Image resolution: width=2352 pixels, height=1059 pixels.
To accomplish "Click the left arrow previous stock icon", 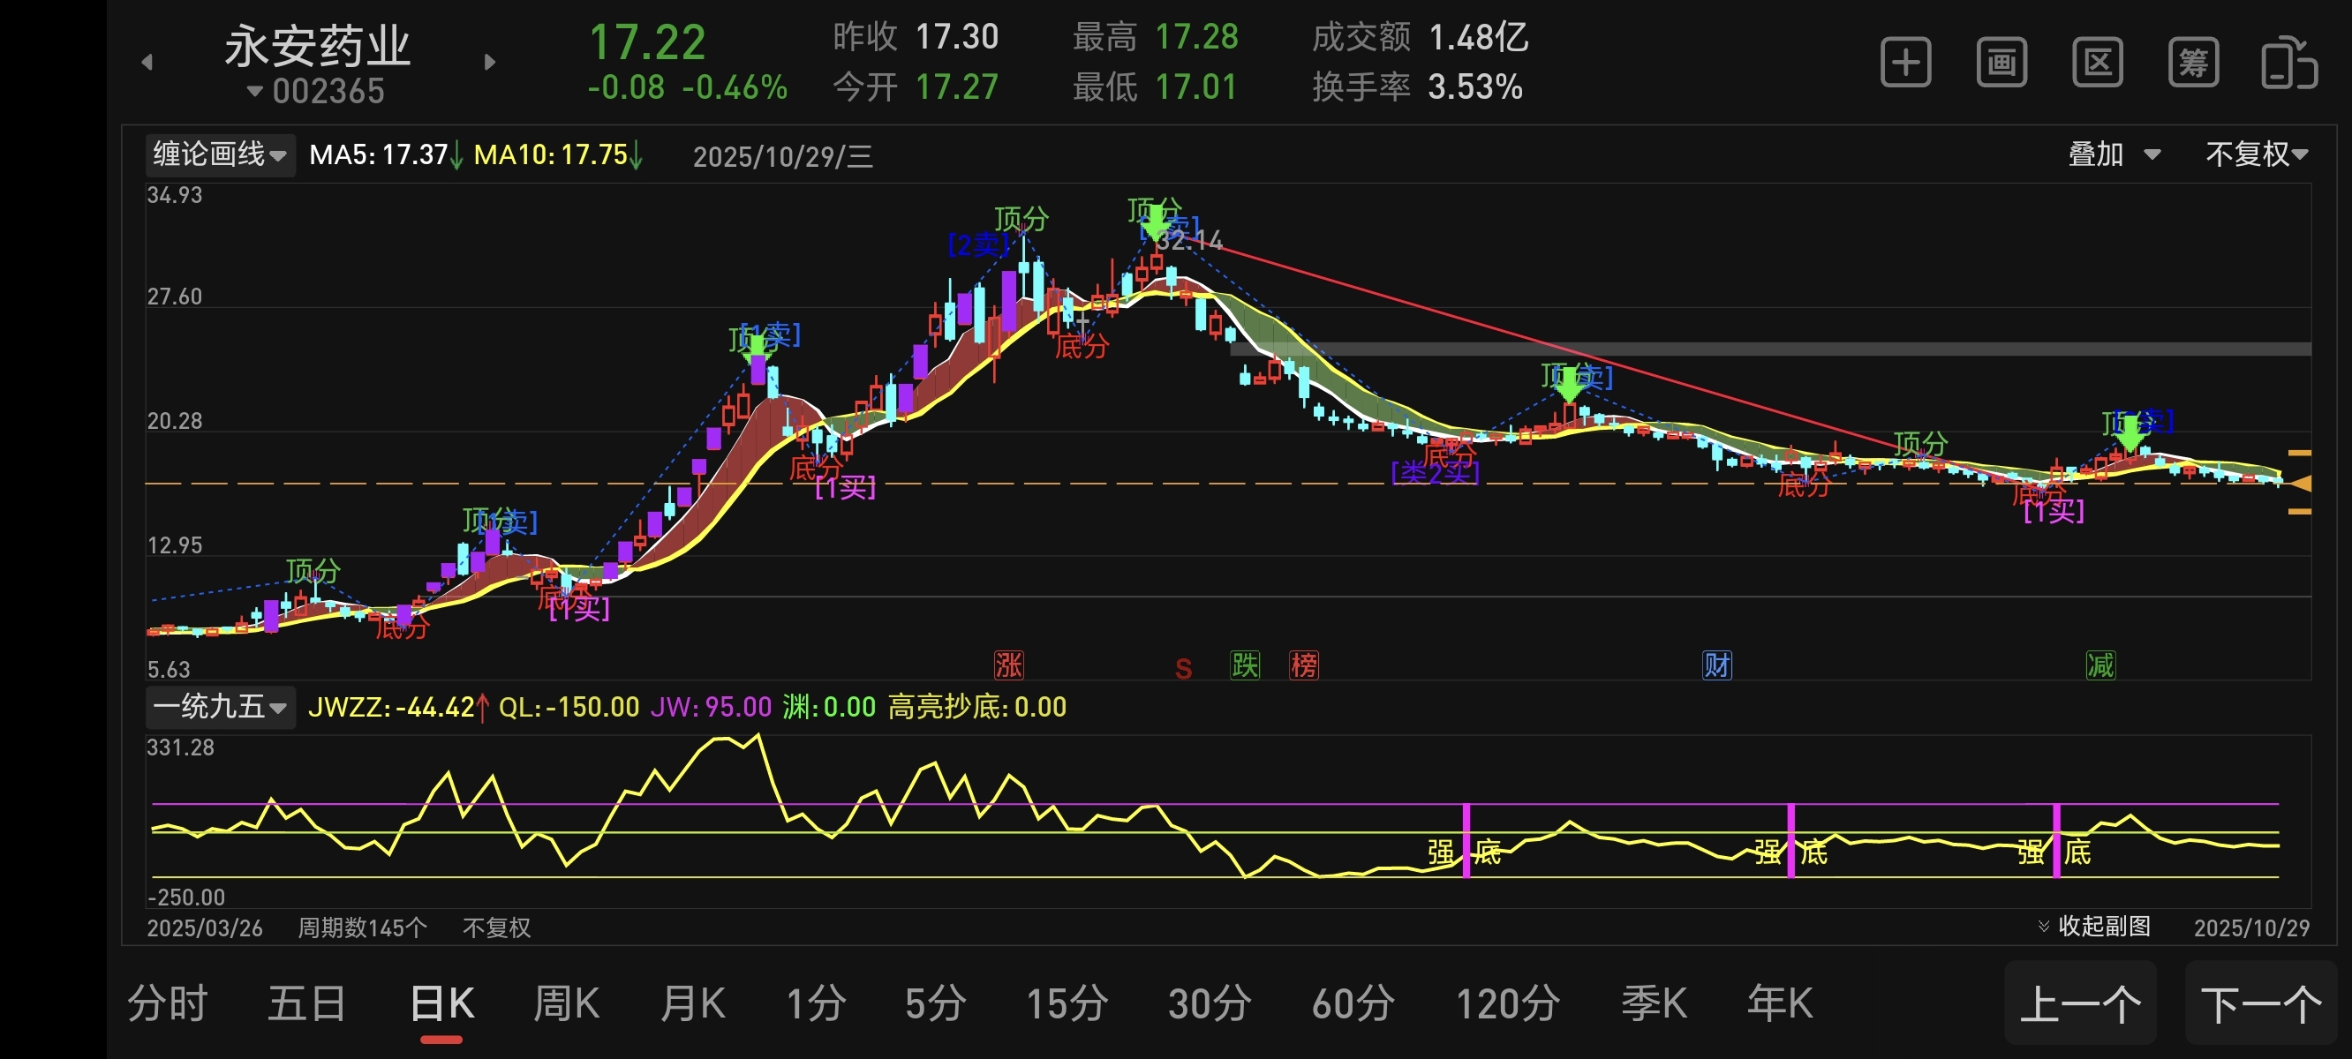I will pyautogui.click(x=147, y=62).
